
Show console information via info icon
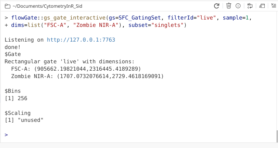(238, 6)
